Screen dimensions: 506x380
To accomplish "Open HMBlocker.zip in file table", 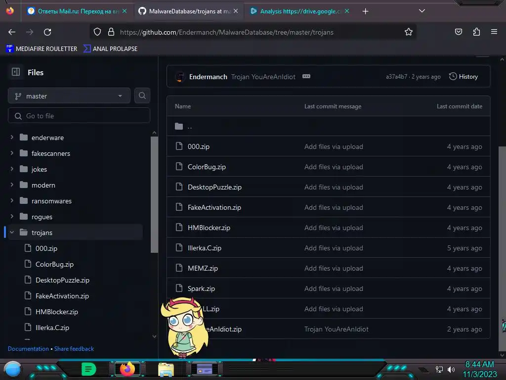I will (x=209, y=228).
